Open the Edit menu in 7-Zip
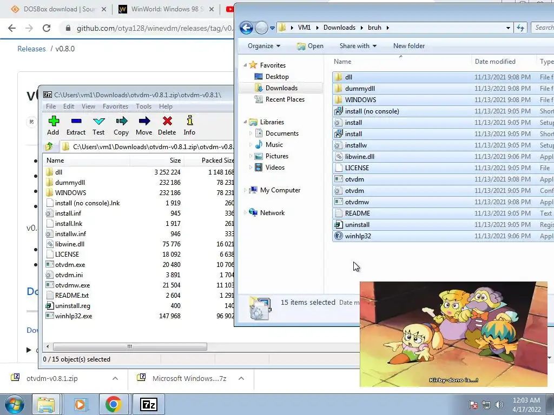This screenshot has width=554, height=415. pos(69,106)
